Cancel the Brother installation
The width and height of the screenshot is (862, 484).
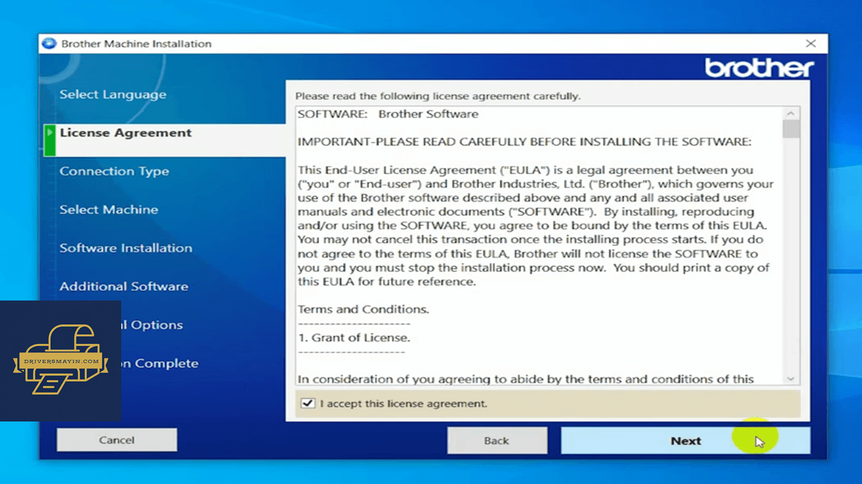pos(117,440)
